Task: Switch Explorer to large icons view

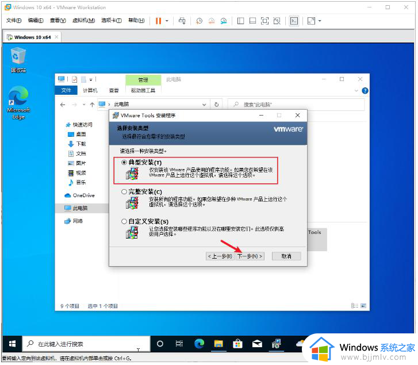Action: (363, 306)
